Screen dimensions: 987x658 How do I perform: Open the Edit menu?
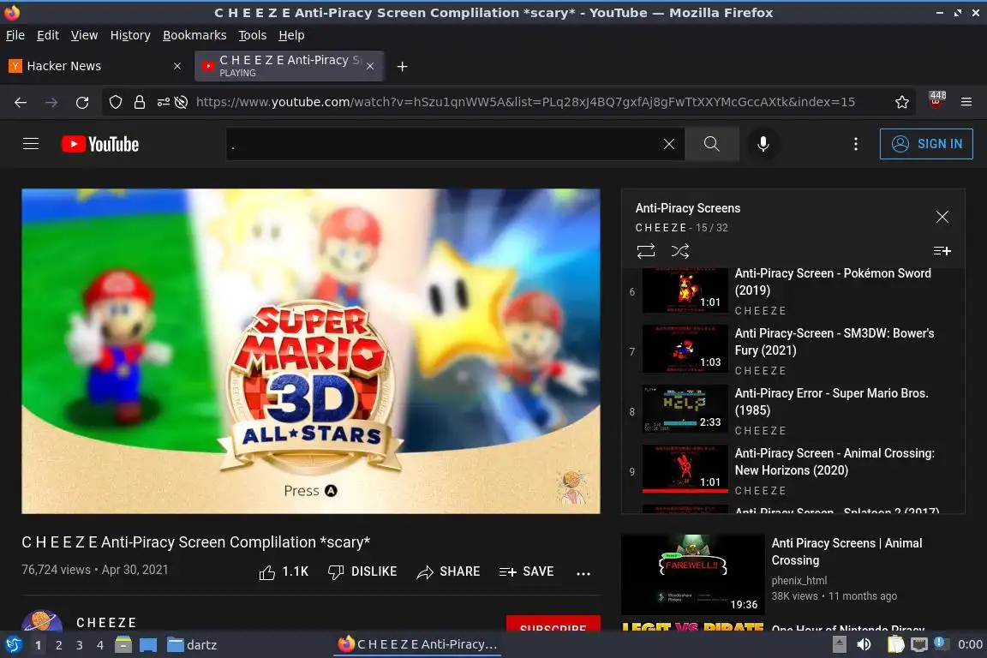pyautogui.click(x=48, y=35)
